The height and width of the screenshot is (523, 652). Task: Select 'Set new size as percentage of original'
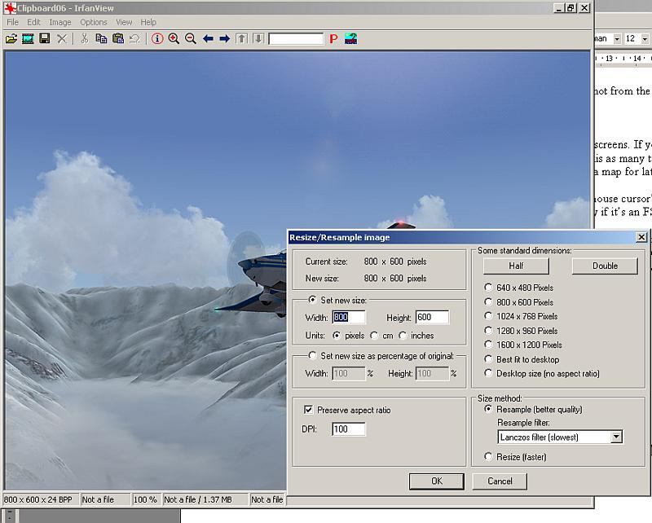click(312, 356)
